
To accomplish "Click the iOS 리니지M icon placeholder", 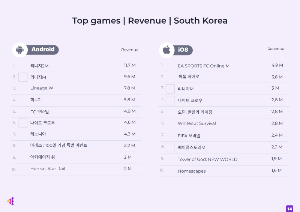I will tap(170, 89).
